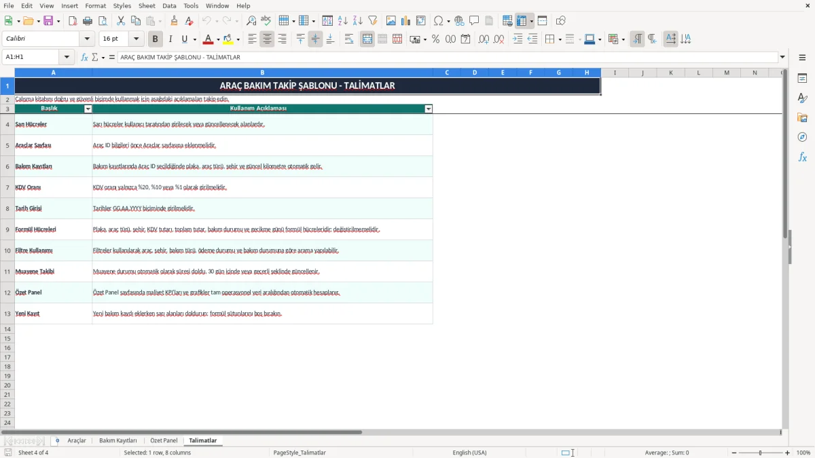Copy the selection to clipboard

tap(136, 21)
